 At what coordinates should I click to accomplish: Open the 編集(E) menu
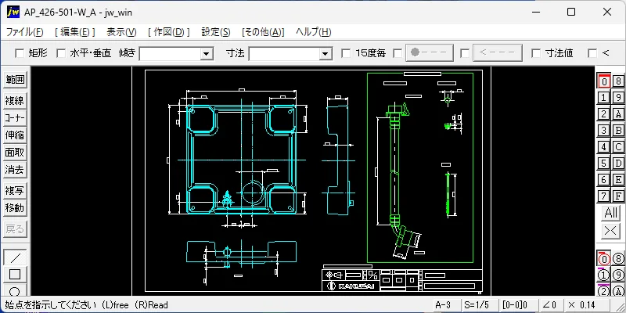click(75, 32)
